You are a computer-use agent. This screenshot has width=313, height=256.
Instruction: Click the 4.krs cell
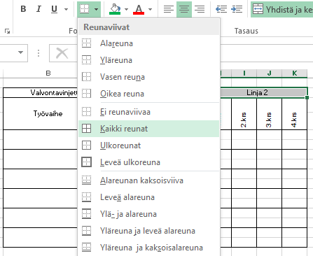[x=294, y=114]
